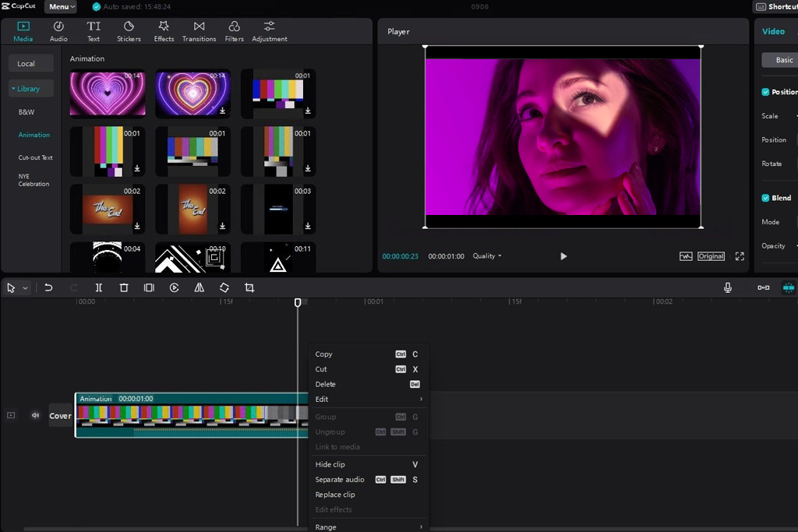The image size is (798, 532).
Task: Click the microphone record voiceover icon
Action: tap(728, 288)
